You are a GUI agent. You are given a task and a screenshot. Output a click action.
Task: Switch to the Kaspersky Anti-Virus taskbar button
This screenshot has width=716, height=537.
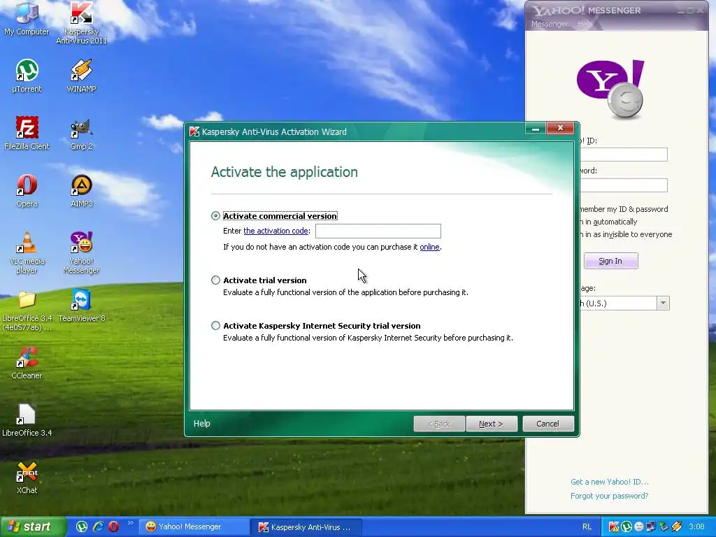(306, 527)
